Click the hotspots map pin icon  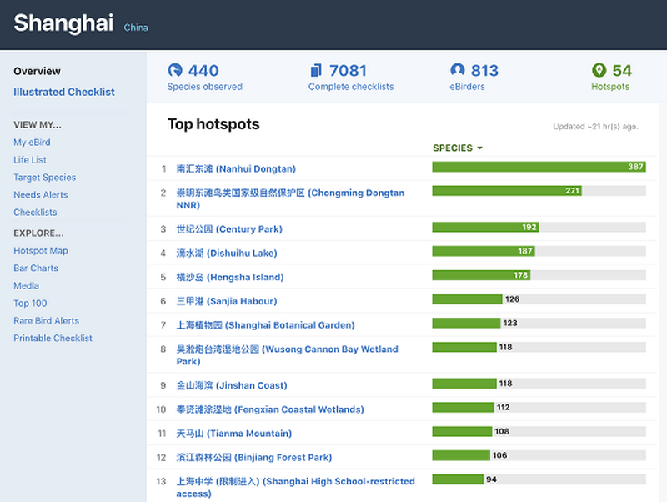pos(599,71)
